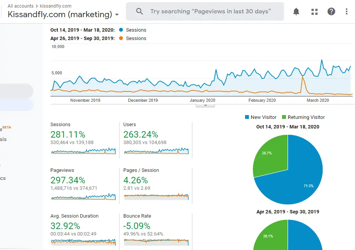Viewport: 355px width, 250px height.
Task: Click the kissandfly.com breadcrumb
Action: tap(55, 6)
